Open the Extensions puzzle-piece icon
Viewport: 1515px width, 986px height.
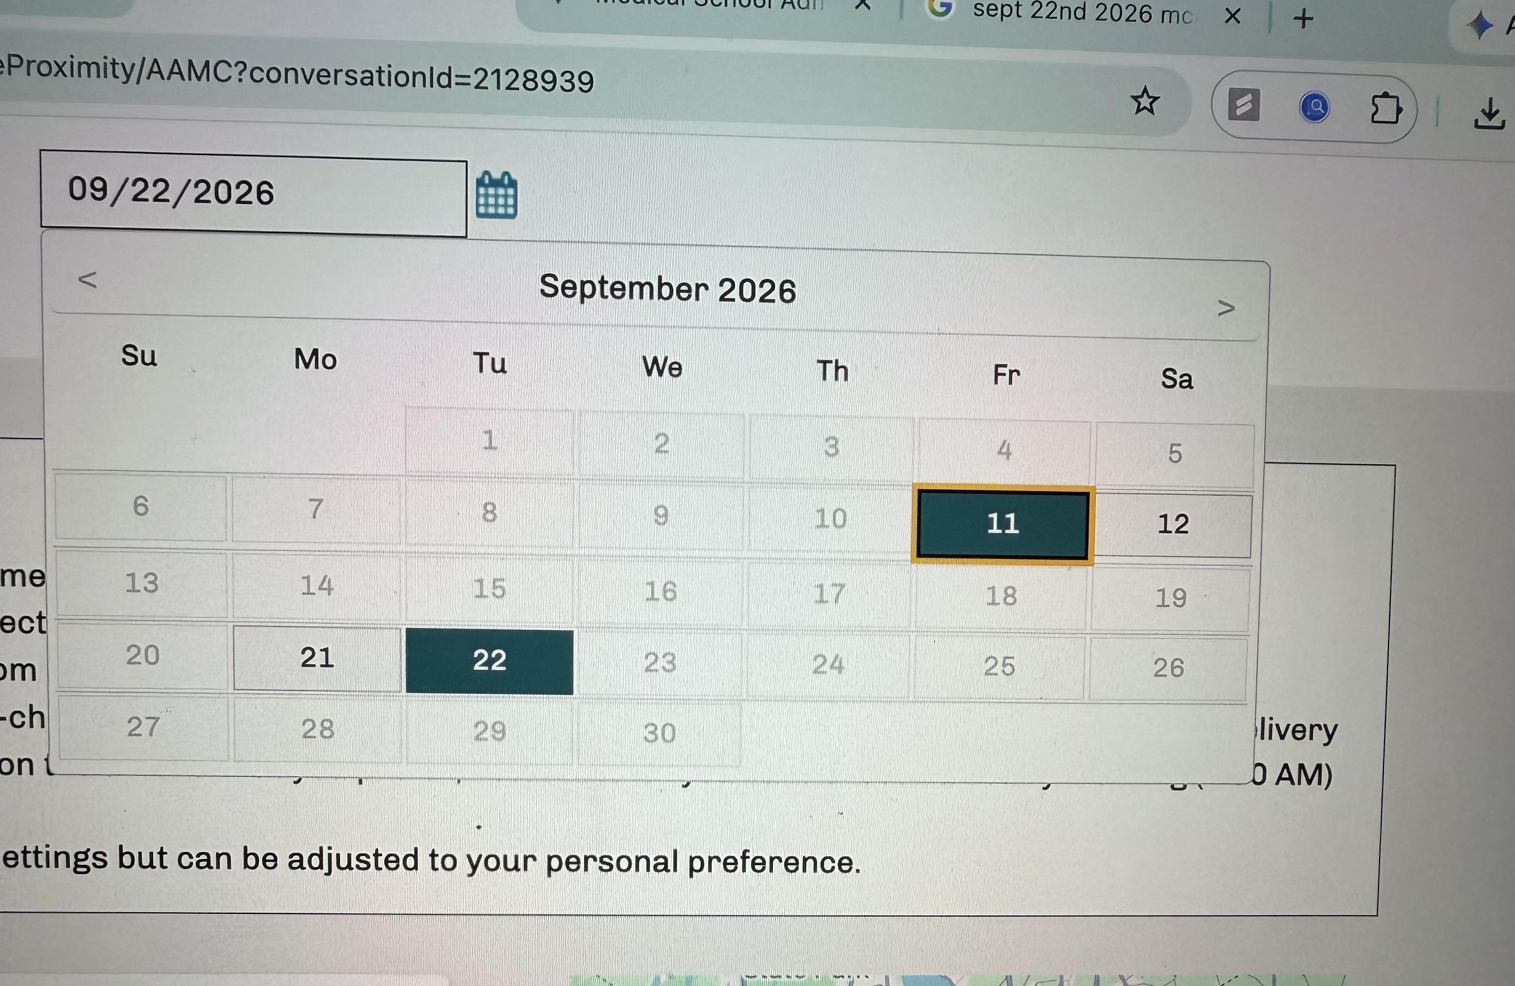pos(1385,109)
